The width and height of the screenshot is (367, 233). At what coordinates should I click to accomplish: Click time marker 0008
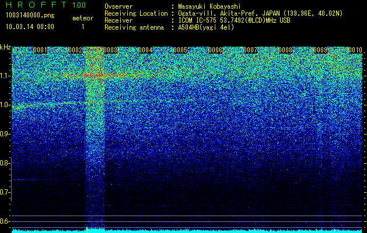coord(285,50)
